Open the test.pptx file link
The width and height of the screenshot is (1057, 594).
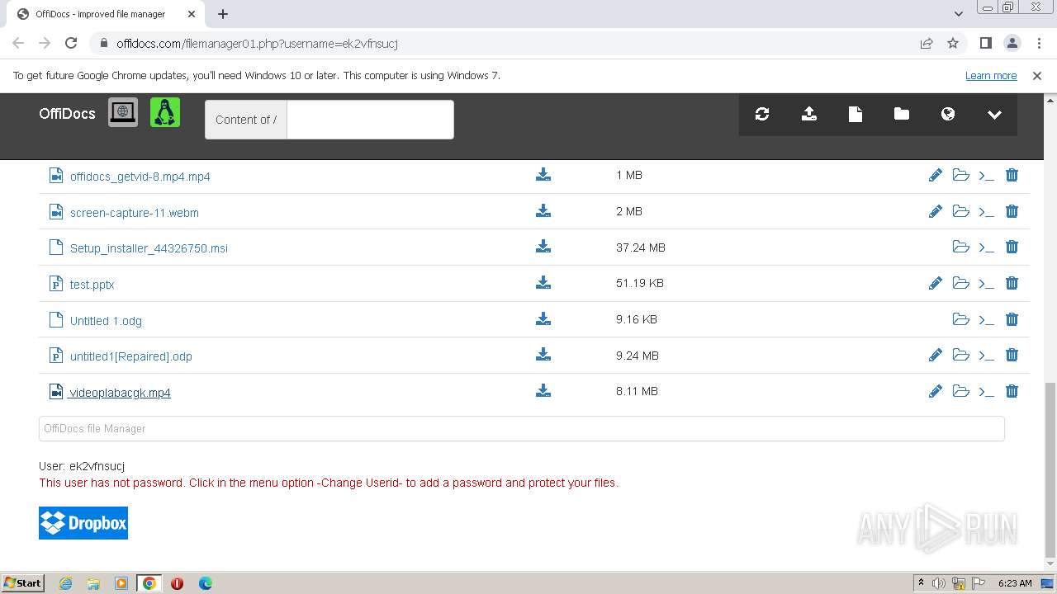coord(92,285)
